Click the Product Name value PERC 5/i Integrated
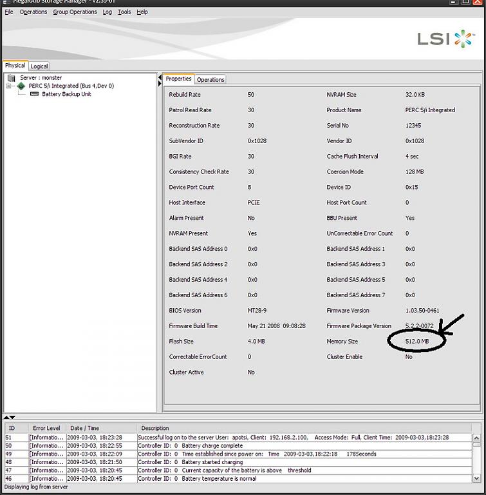The height and width of the screenshot is (495, 486). pos(430,110)
